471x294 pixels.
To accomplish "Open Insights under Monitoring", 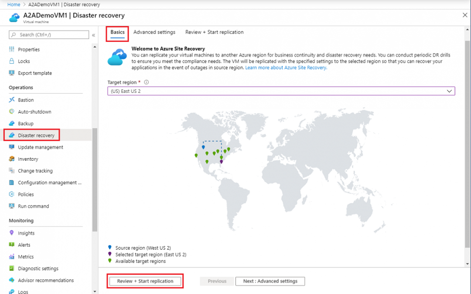I will (x=26, y=233).
